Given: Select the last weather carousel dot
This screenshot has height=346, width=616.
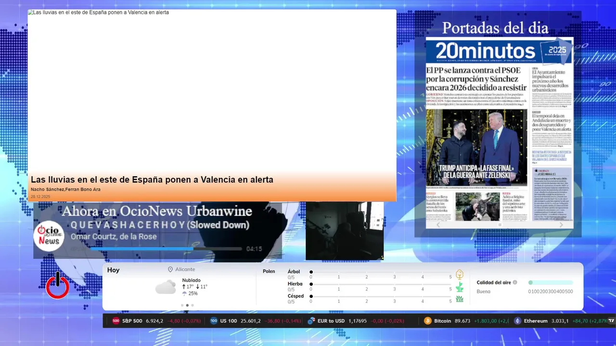Looking at the screenshot, I should (x=192, y=305).
